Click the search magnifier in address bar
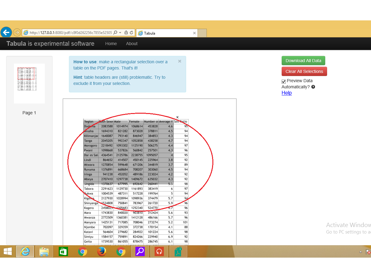The width and height of the screenshot is (371, 278). point(115,33)
